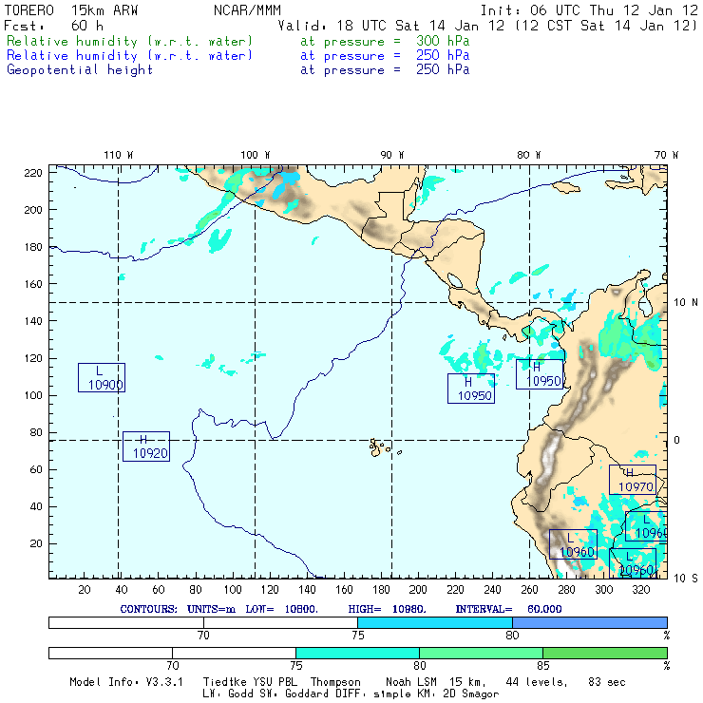Click the Tiedtke YSU PBL text
The image size is (703, 703).
250,682
